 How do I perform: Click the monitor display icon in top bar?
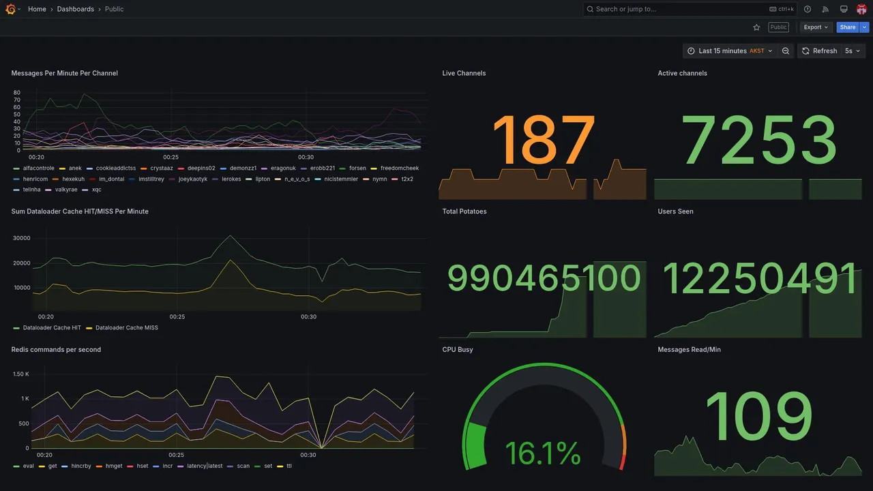844,9
